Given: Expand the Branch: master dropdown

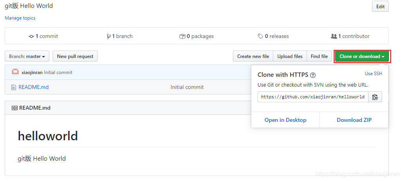Looking at the screenshot, I should (x=27, y=56).
